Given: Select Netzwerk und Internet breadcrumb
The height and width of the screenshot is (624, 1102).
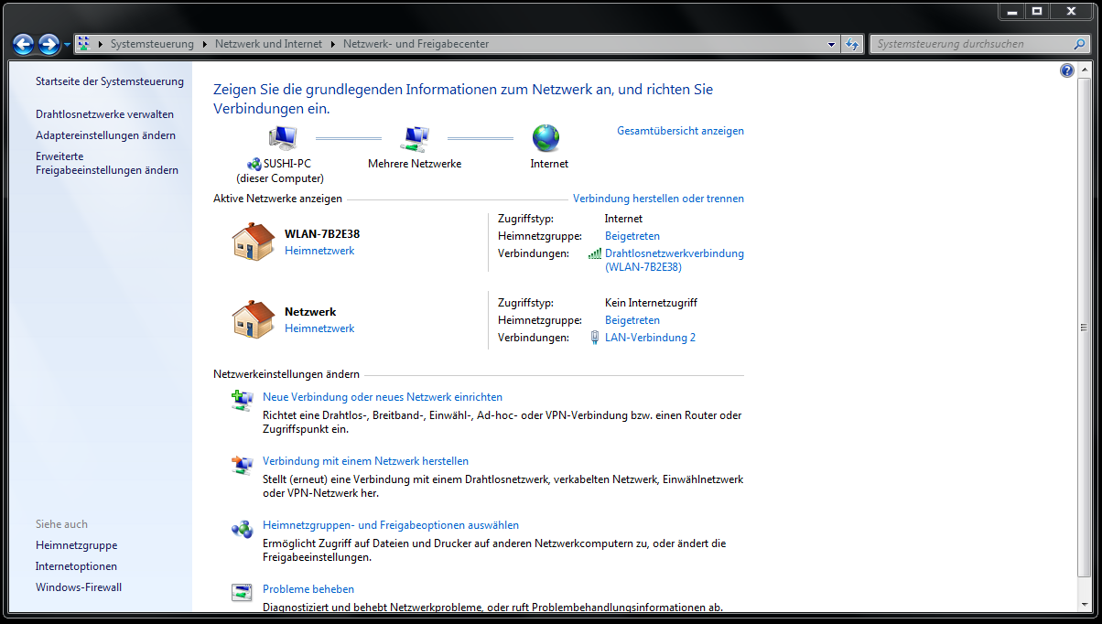Looking at the screenshot, I should coord(268,44).
